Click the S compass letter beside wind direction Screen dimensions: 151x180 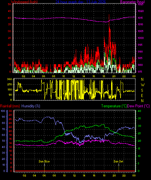pyautogui.click(x=142, y=90)
